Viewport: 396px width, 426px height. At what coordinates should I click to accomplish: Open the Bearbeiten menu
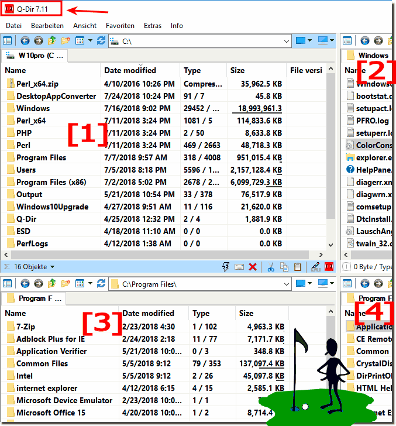click(47, 26)
